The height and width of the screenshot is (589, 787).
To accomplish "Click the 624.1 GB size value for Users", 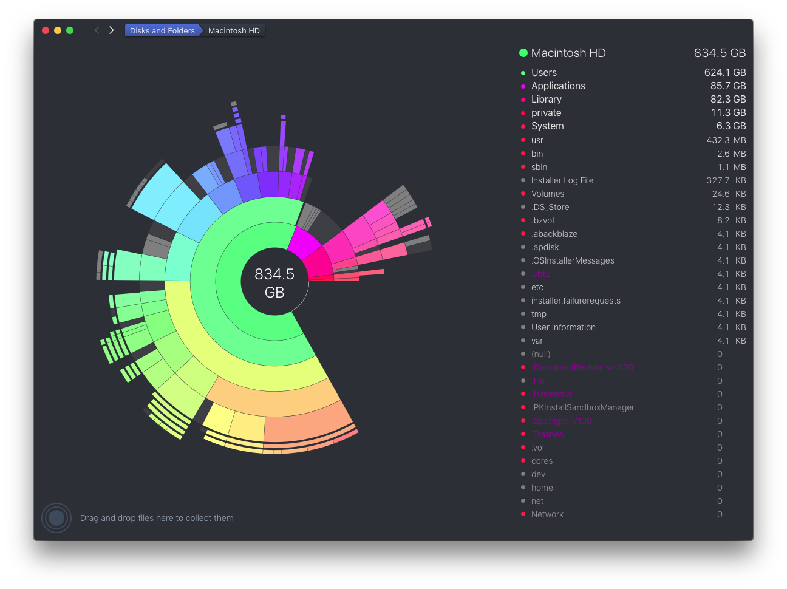I will (725, 72).
